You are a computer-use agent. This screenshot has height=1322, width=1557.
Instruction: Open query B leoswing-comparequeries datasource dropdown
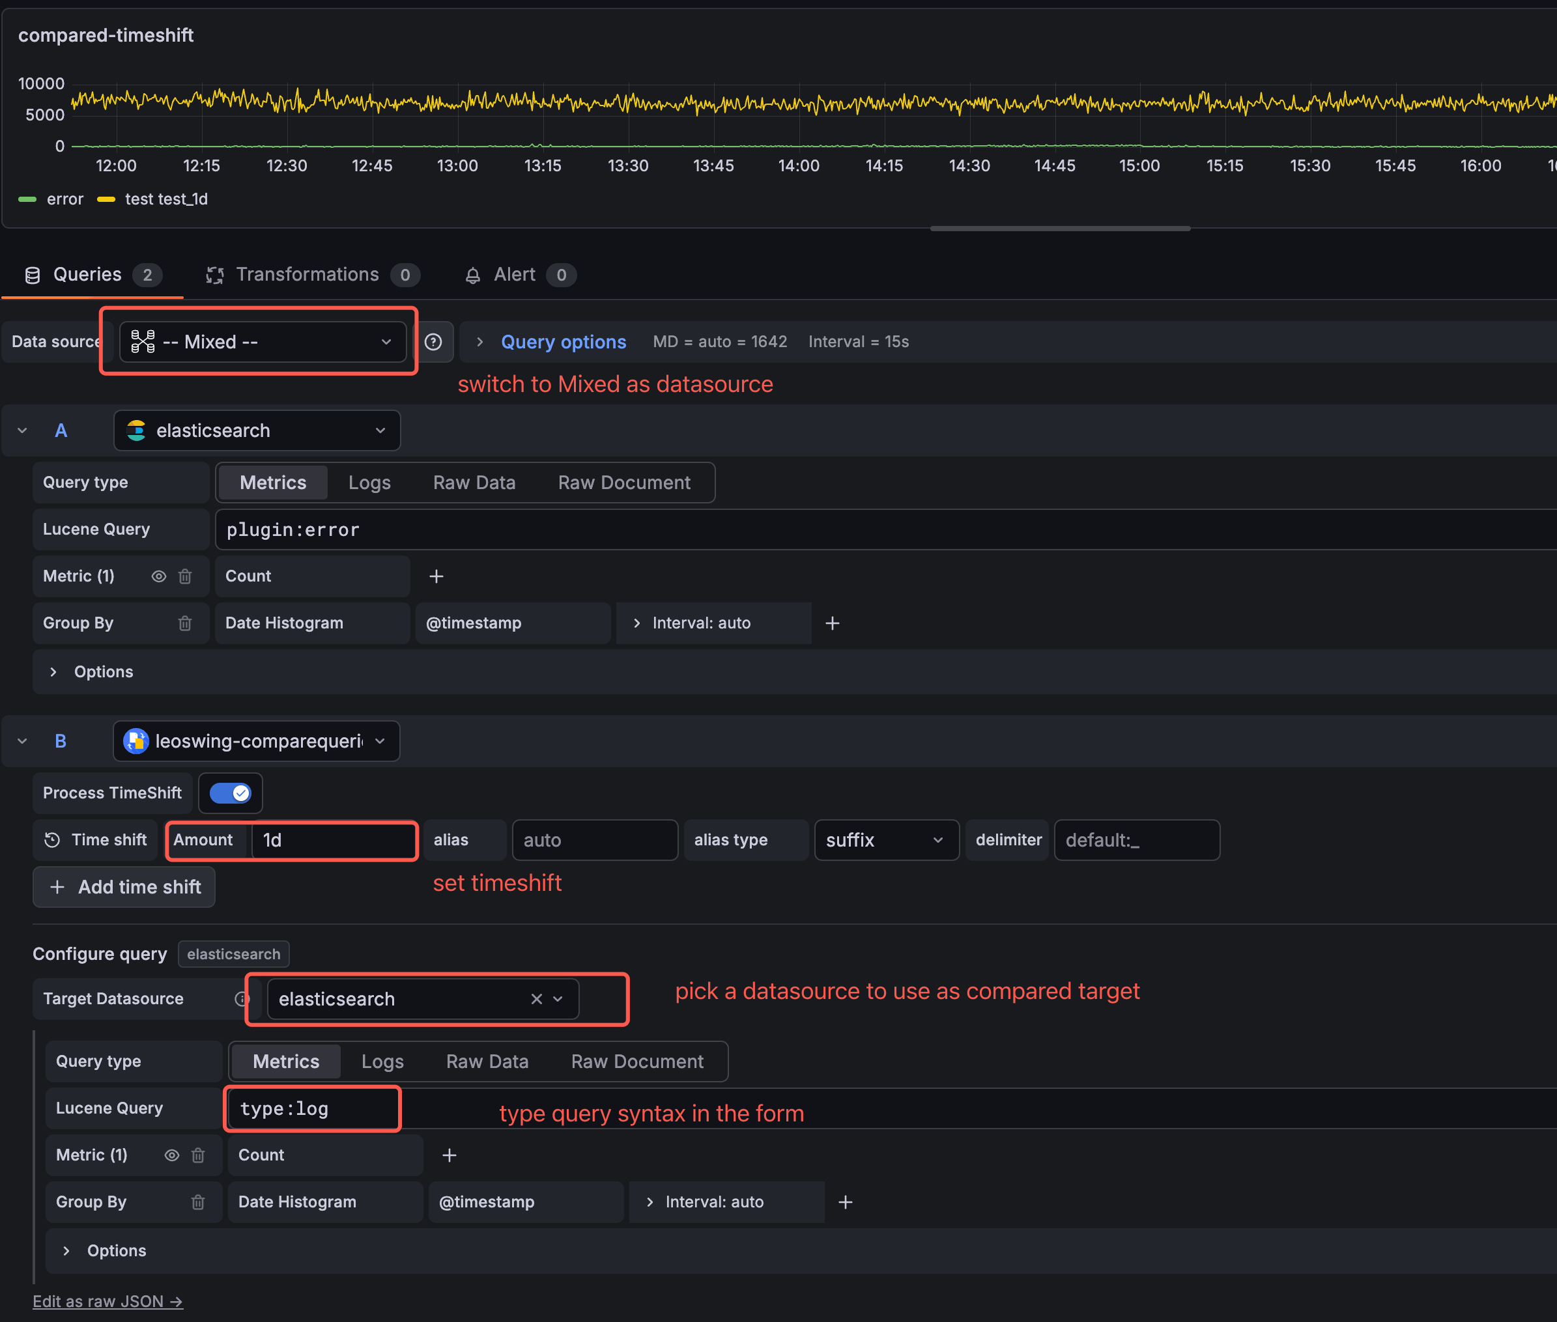click(257, 741)
